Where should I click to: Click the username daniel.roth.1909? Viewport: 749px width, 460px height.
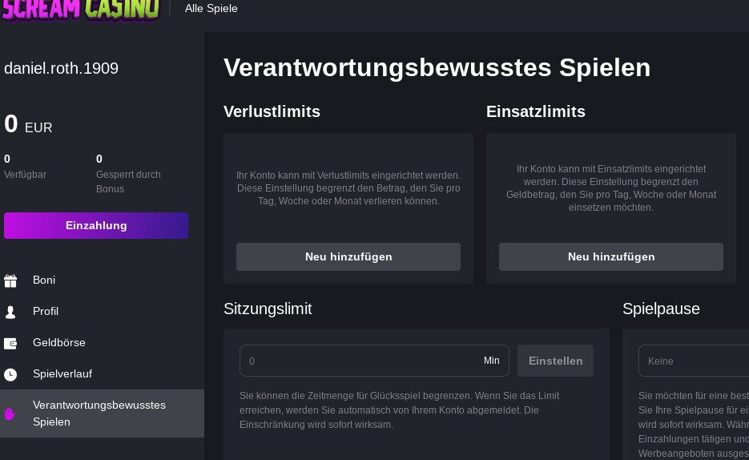[61, 68]
